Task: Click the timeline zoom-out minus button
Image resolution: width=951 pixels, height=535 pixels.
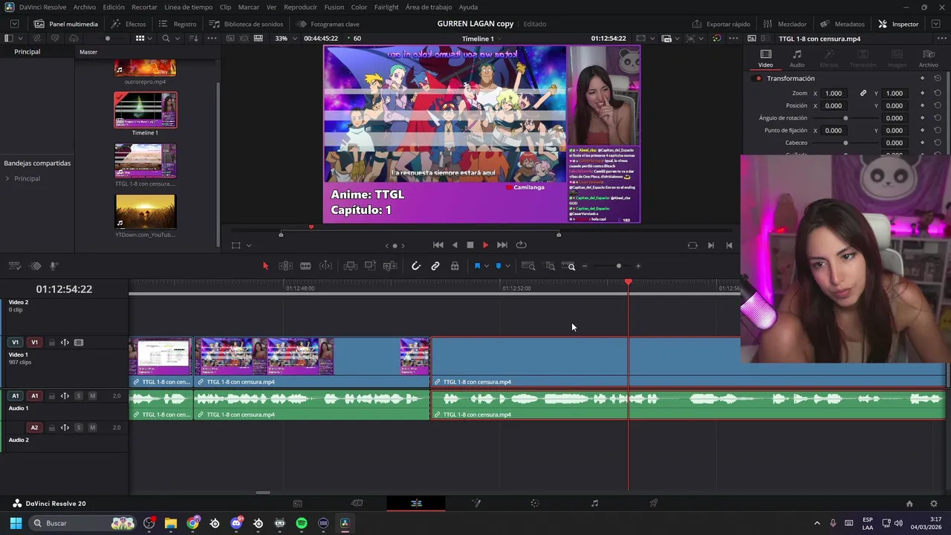Action: pos(585,266)
